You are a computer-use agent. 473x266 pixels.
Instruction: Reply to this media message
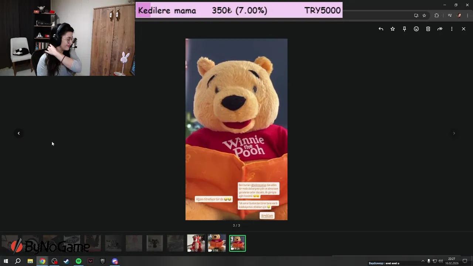381,29
